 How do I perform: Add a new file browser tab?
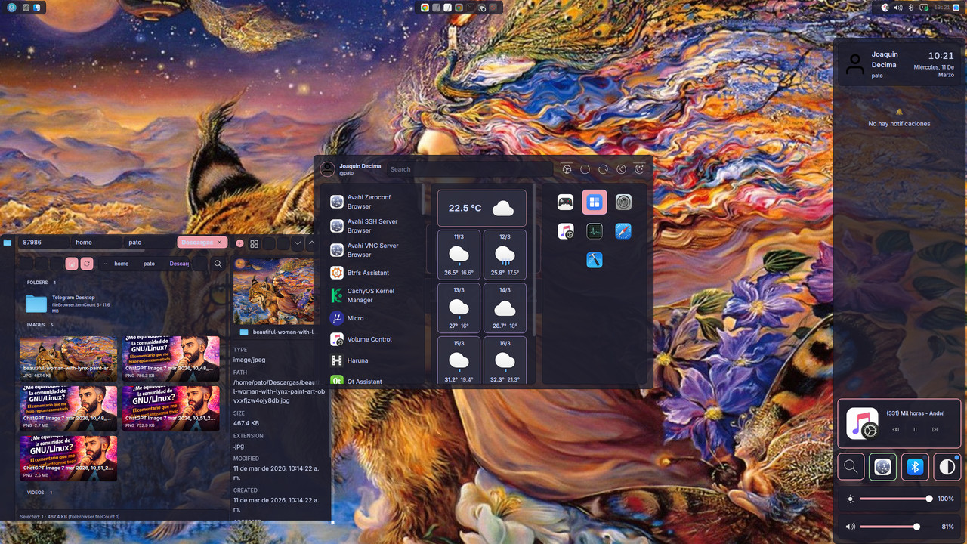240,243
